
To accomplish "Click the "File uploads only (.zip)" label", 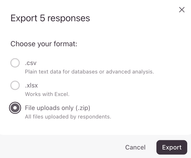I will click(57, 108).
